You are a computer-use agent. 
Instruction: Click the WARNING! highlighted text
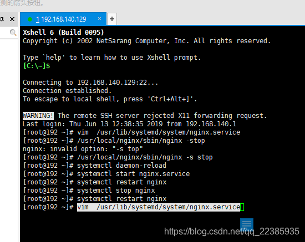click(x=38, y=116)
